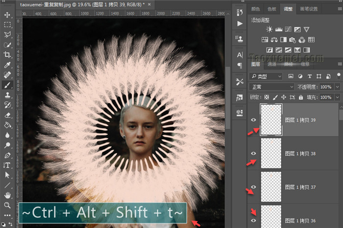Select the Clone Stamp tool
The width and height of the screenshot is (343, 228).
(7, 95)
